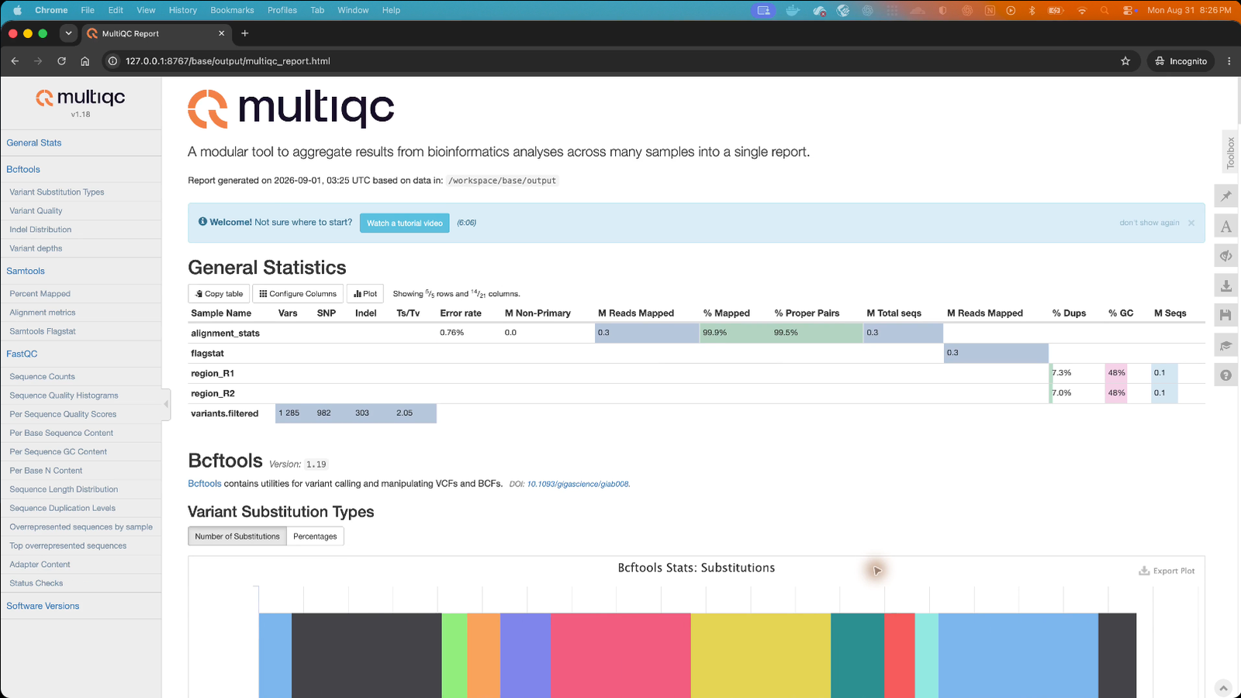Screen dimensions: 1241x698
Task: Open a new tab with plus button
Action: [x=245, y=33]
